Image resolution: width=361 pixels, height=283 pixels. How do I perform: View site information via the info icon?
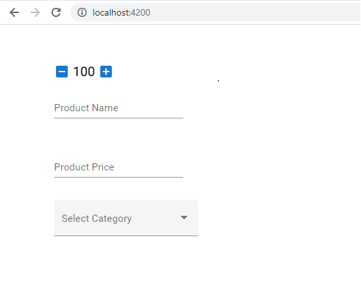pyautogui.click(x=82, y=12)
